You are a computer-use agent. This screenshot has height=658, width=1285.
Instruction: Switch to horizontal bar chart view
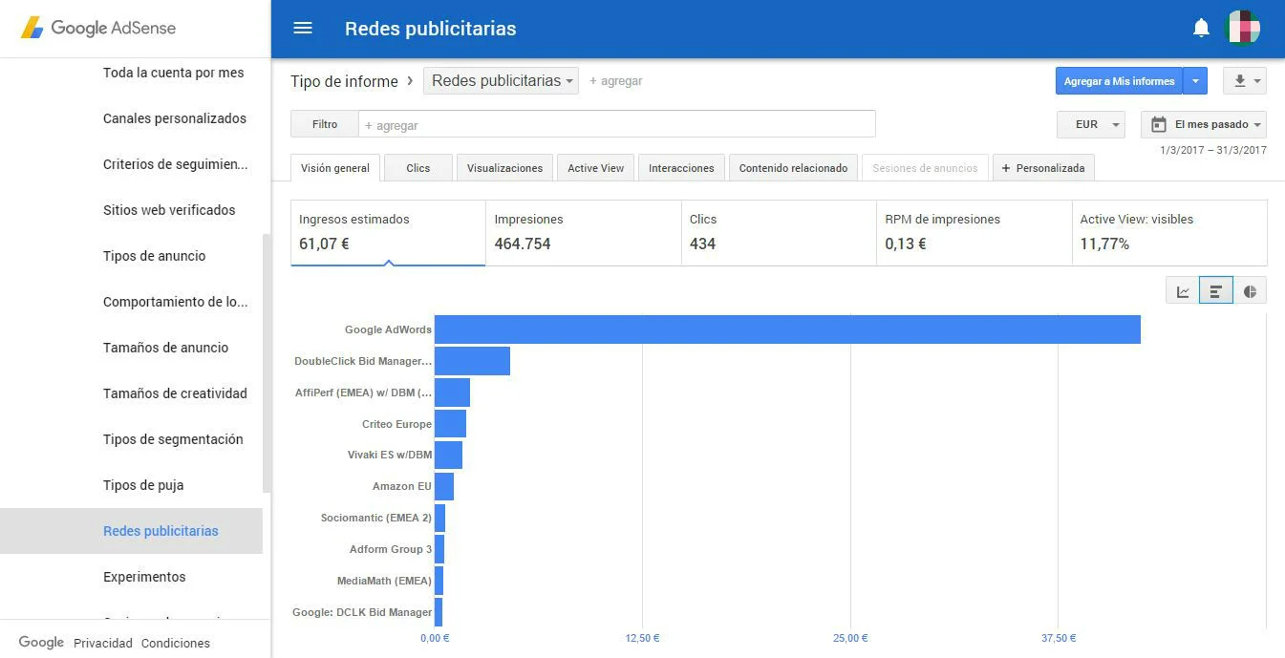(x=1216, y=291)
